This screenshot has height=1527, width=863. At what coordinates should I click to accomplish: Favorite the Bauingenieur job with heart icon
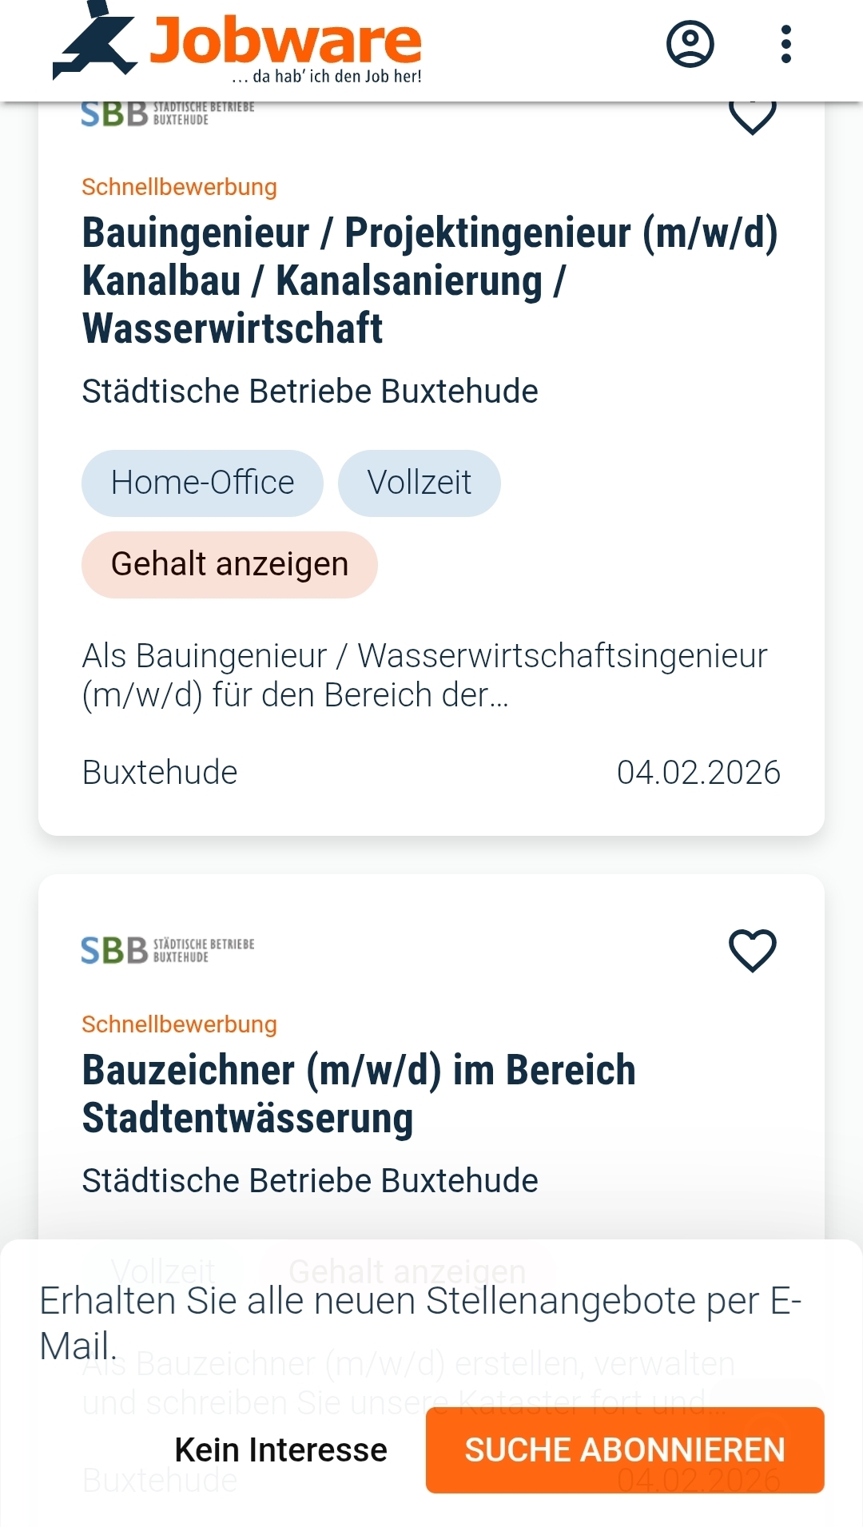752,117
